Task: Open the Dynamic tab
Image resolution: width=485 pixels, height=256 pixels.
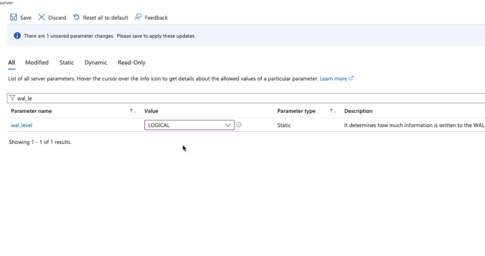Action: pos(96,63)
